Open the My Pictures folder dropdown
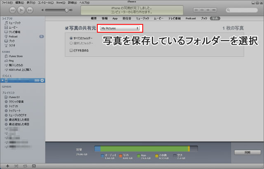The height and width of the screenshot is (169, 264). tap(120, 28)
